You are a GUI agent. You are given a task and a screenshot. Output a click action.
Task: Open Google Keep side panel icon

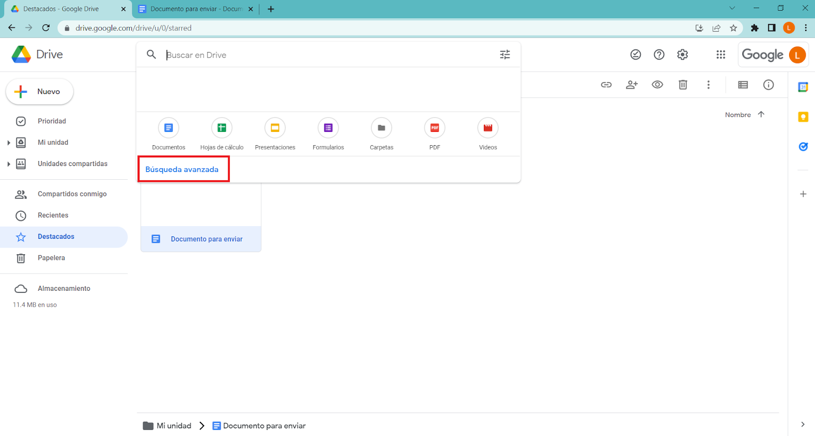click(803, 117)
